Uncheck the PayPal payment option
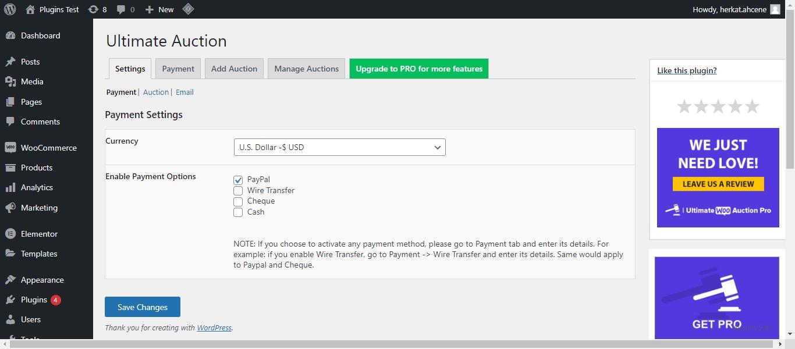This screenshot has width=795, height=349. (238, 180)
